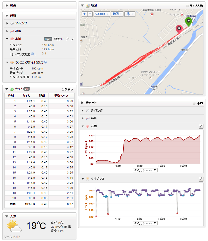This screenshot has width=208, height=241.
Task: Click the green start marker on map
Action: 188,21
